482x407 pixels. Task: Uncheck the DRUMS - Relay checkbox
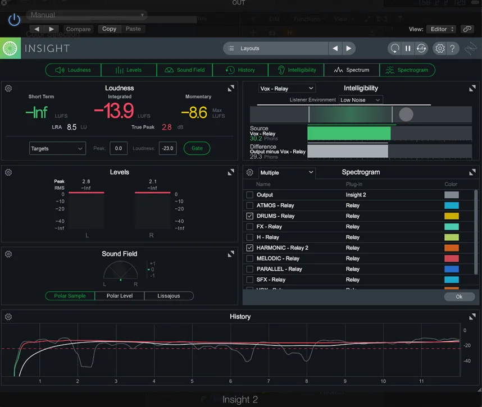pyautogui.click(x=249, y=216)
